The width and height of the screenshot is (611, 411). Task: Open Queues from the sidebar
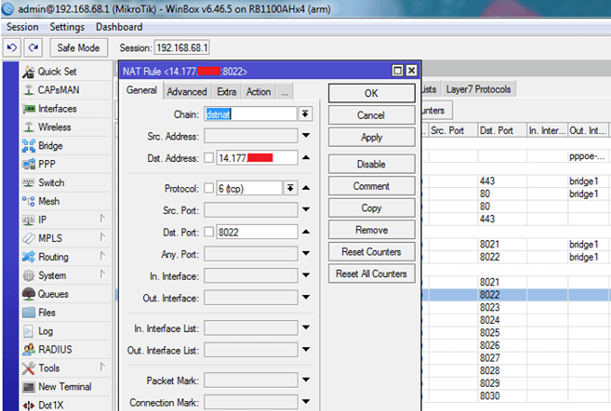coord(53,294)
